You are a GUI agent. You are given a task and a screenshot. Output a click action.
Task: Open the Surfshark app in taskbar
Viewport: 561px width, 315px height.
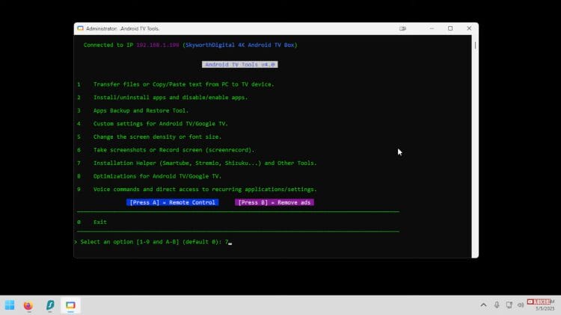pos(50,305)
